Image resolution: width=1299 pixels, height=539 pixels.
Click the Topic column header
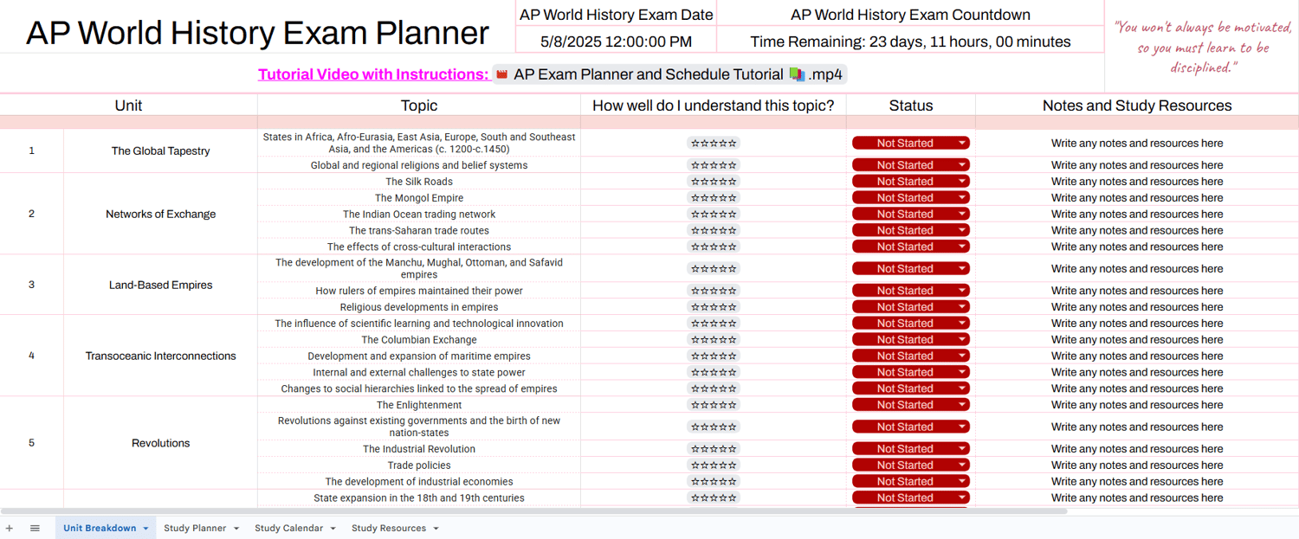[419, 106]
